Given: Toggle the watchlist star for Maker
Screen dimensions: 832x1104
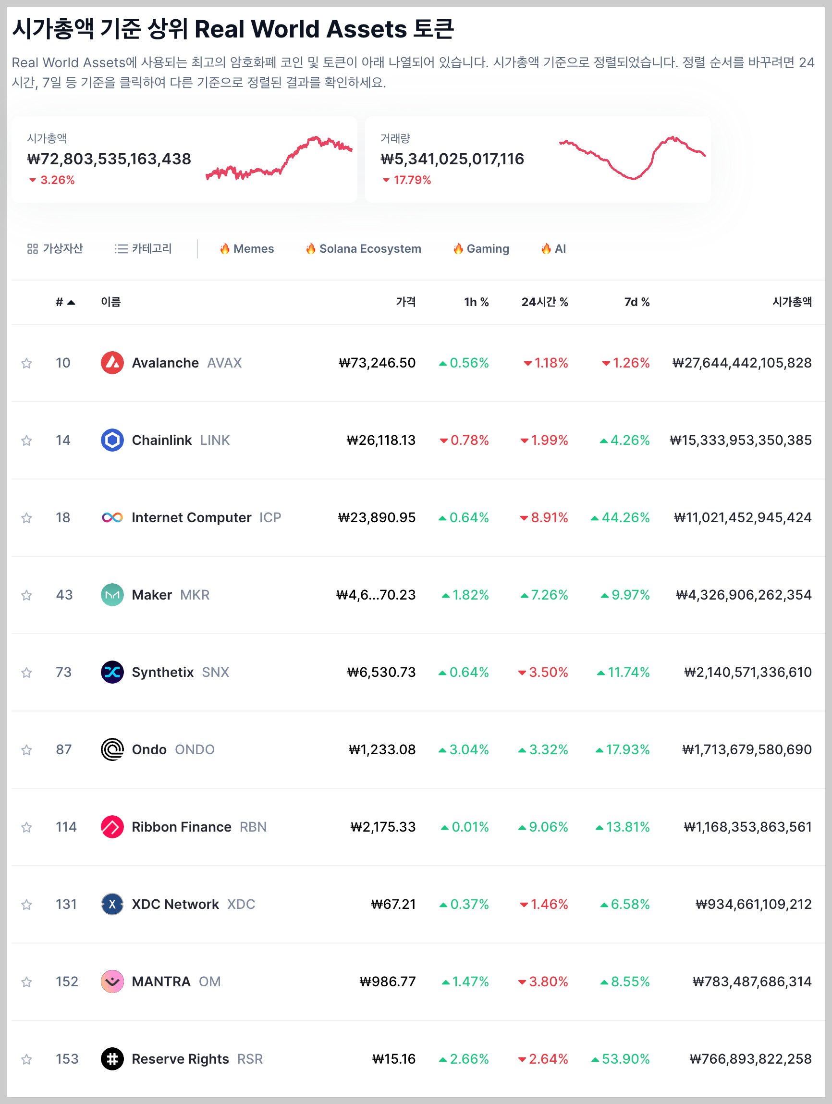Looking at the screenshot, I should (26, 595).
